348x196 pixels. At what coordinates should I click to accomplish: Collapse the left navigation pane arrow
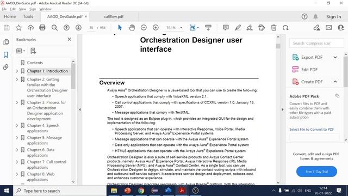click(80, 109)
